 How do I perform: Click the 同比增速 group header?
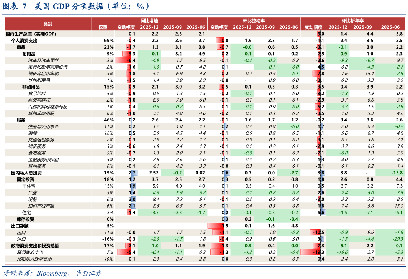click(x=149, y=20)
